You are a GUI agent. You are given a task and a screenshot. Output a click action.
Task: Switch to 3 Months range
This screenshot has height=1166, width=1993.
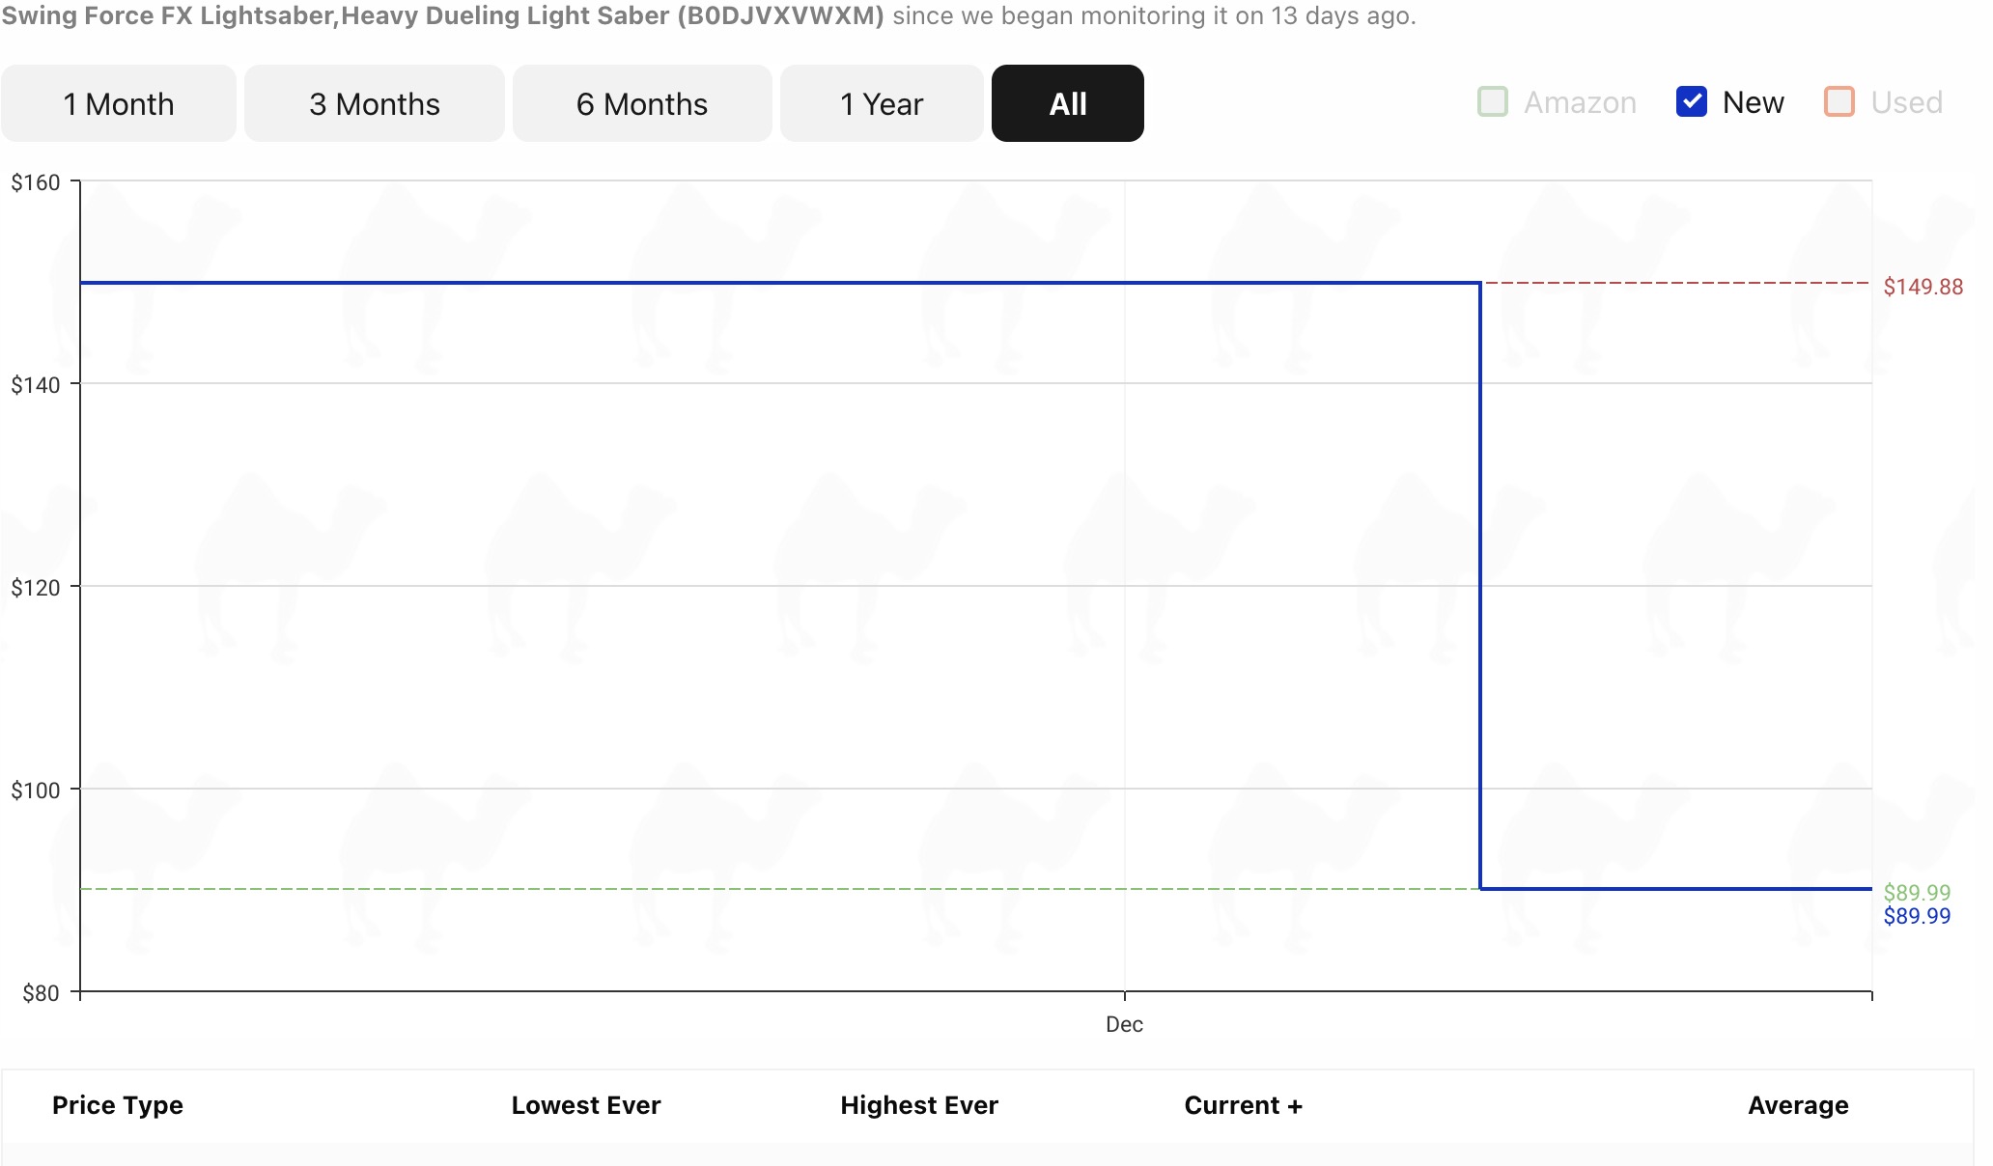(x=374, y=103)
